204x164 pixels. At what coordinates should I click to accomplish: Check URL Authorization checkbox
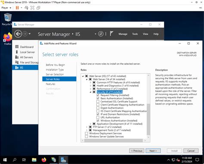(98, 118)
